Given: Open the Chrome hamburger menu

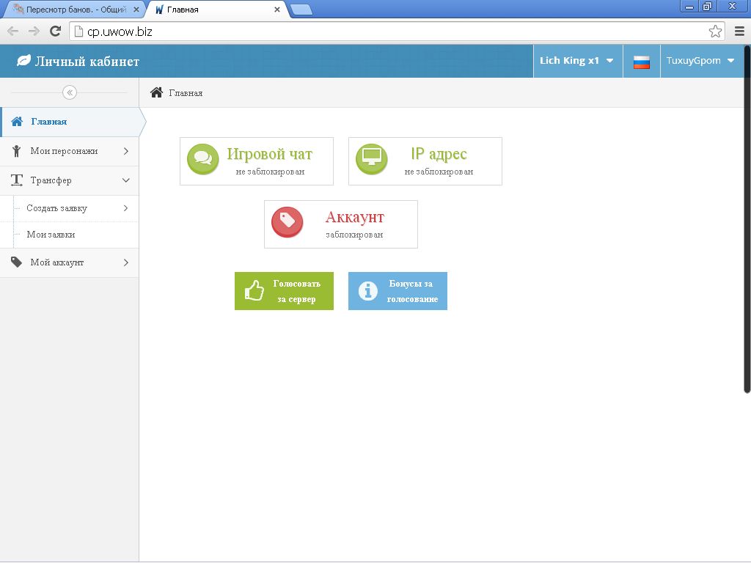Looking at the screenshot, I should [x=739, y=31].
